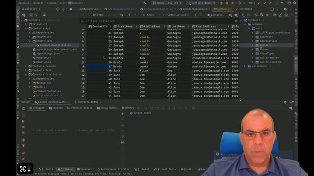314x176 pixels.
Task: Open the Debug Output tab
Action: (107, 108)
